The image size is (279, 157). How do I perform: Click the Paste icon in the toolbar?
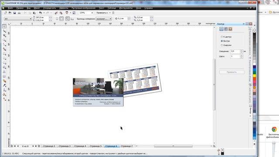click(x=34, y=13)
